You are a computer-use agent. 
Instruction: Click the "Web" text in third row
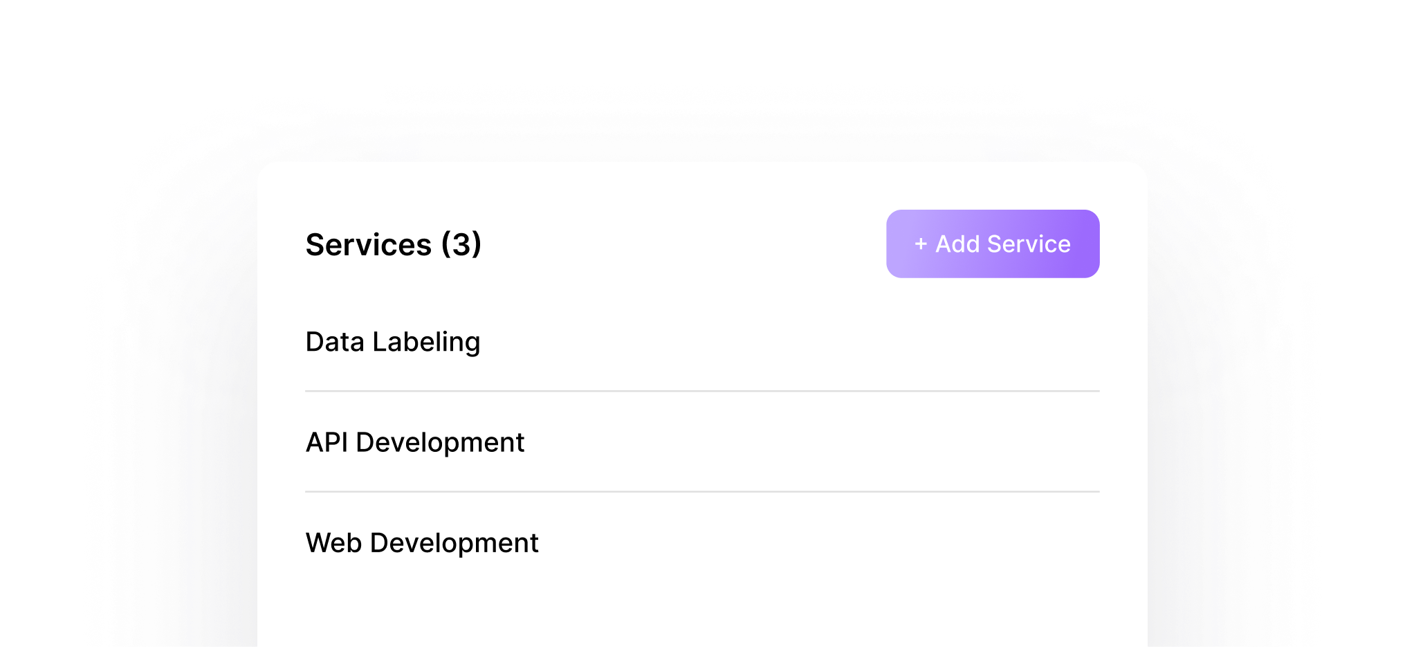coord(333,543)
